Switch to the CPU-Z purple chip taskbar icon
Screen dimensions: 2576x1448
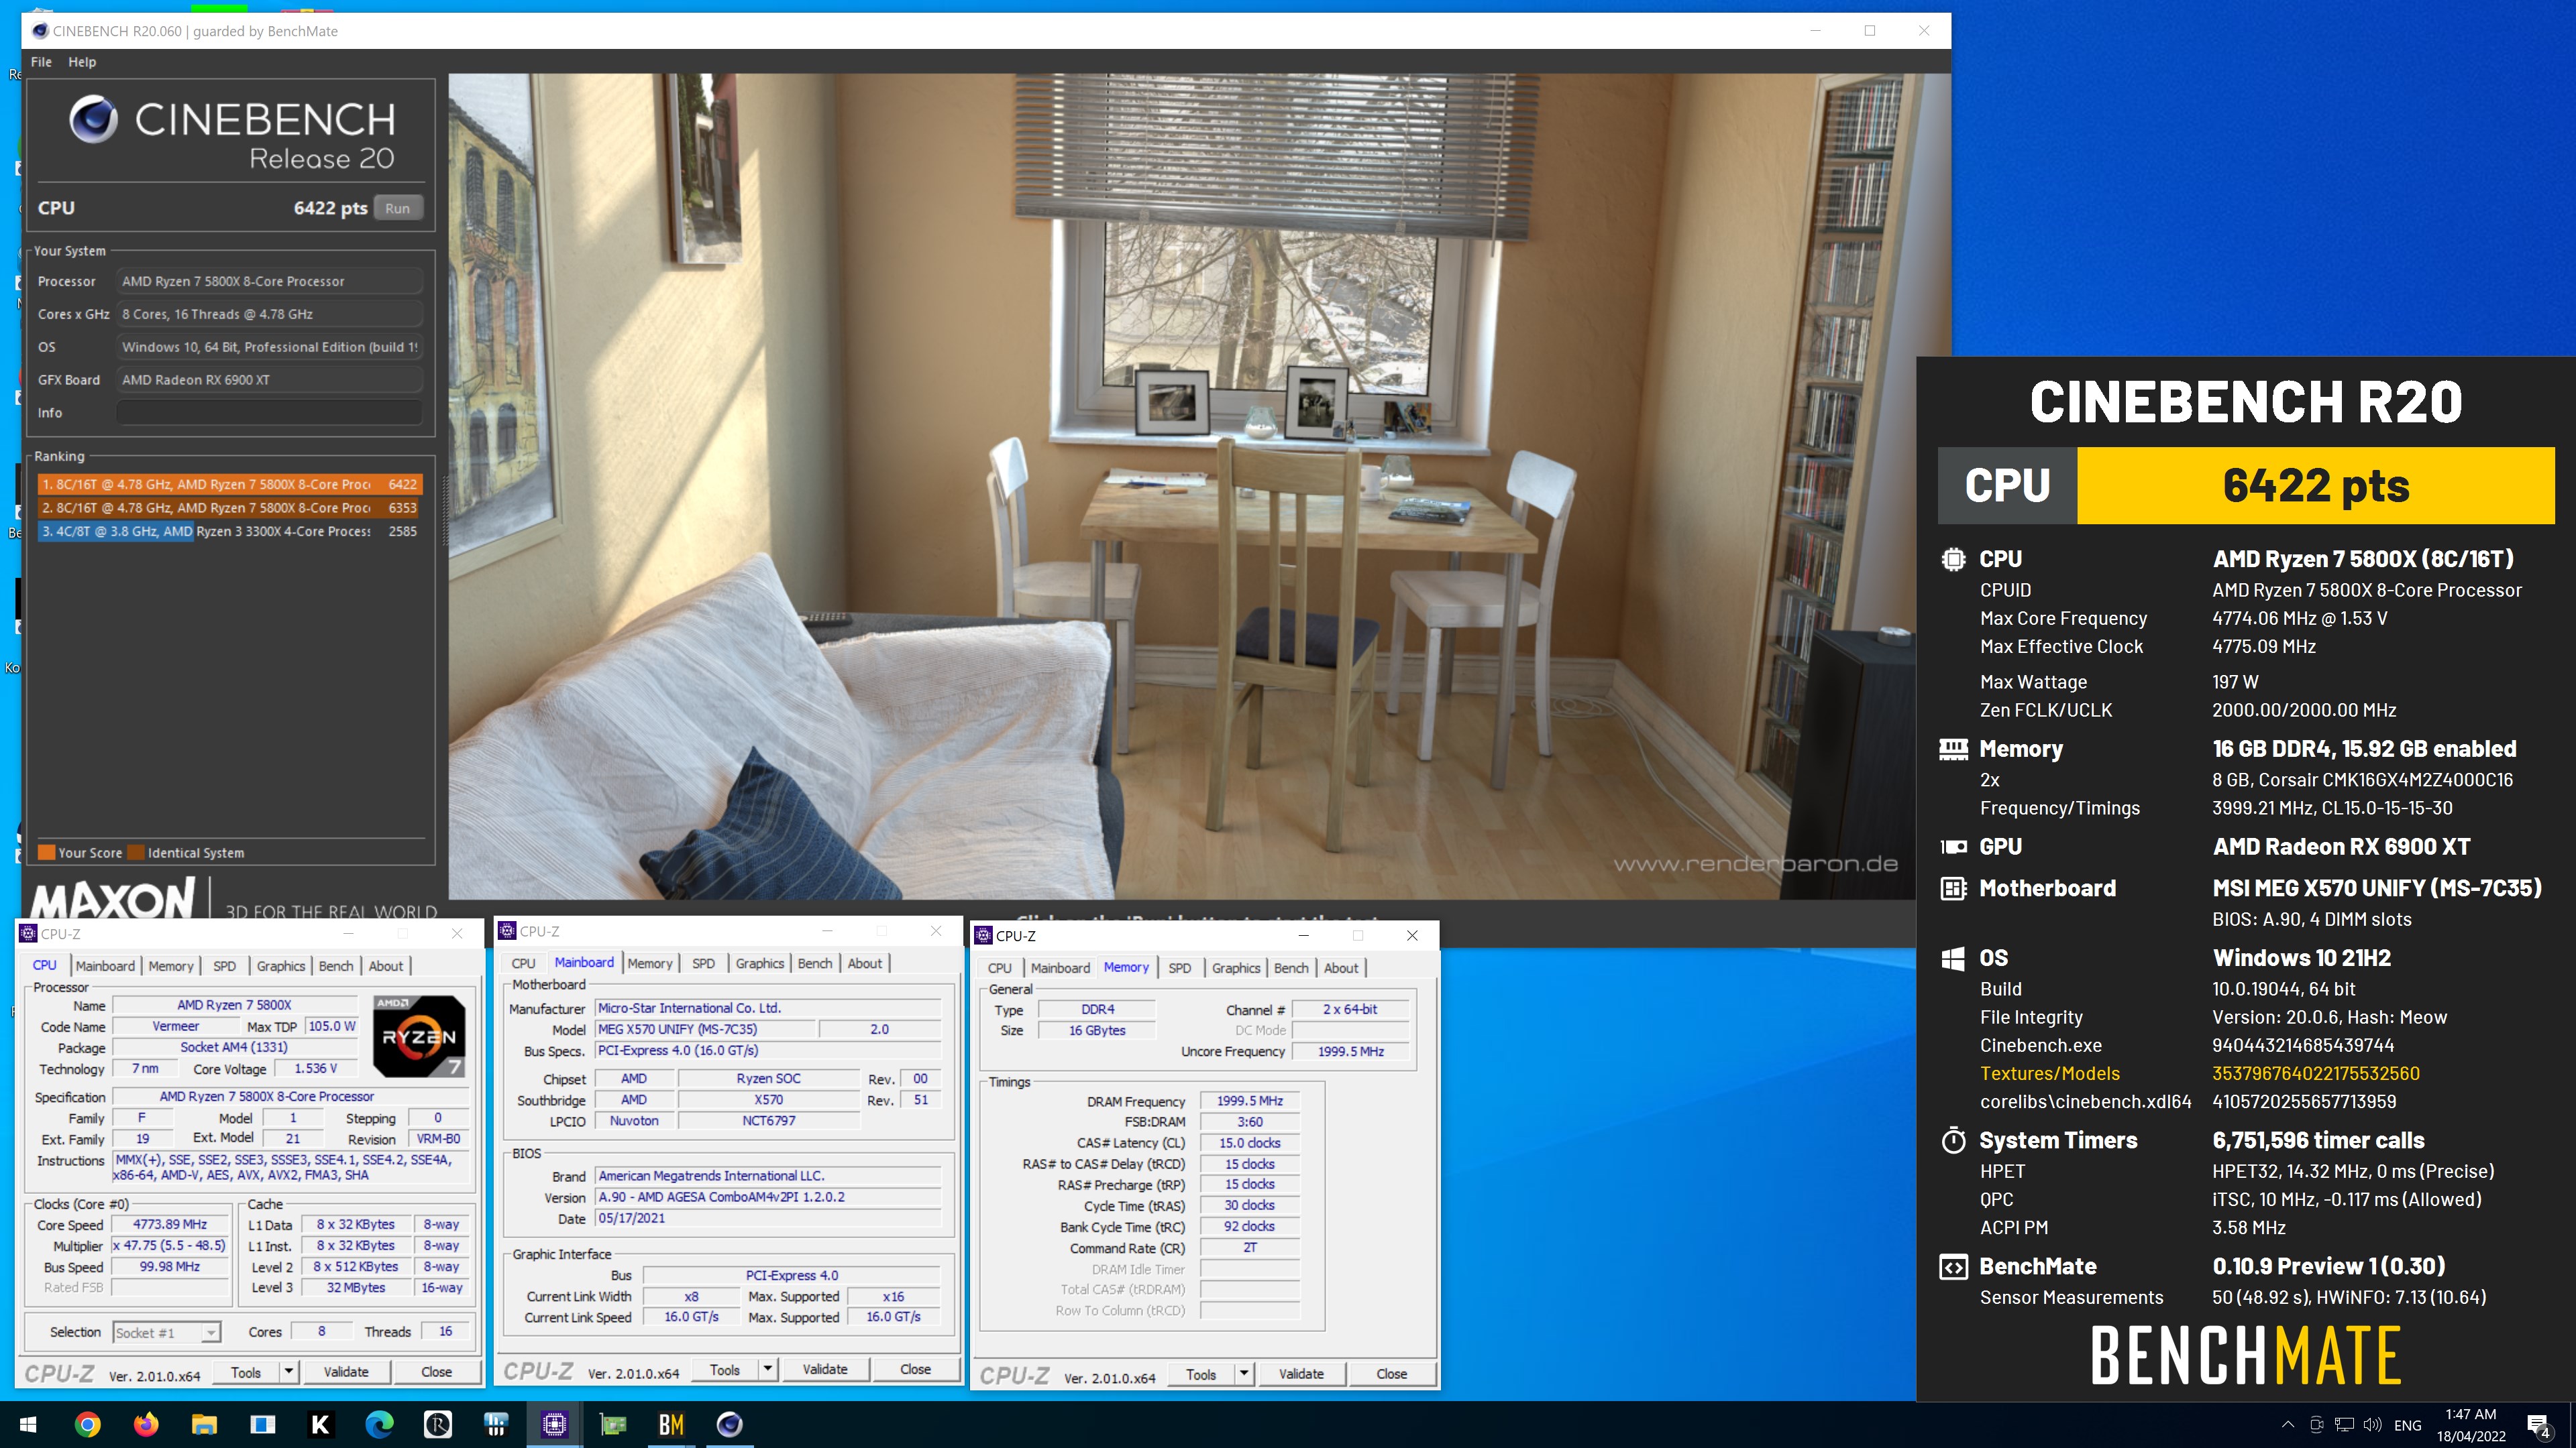tap(554, 1424)
